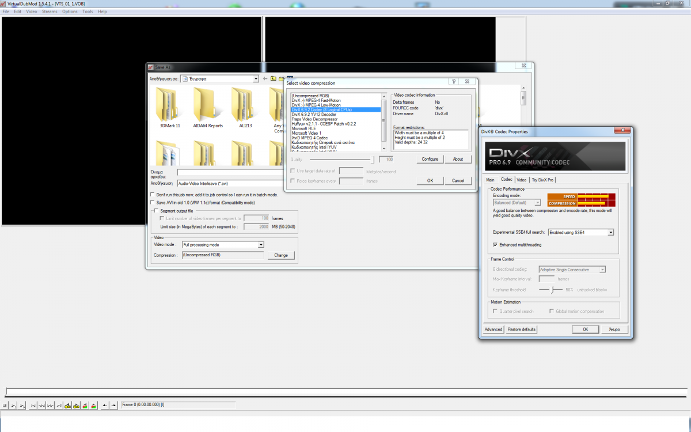This screenshot has width=691, height=432.
Task: Open the Try DivX Pro tab
Action: pyautogui.click(x=542, y=180)
